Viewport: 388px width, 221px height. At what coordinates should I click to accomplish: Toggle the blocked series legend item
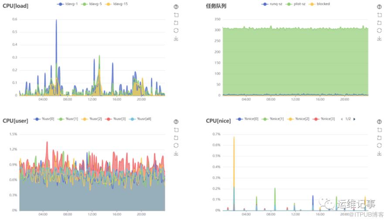320,4
